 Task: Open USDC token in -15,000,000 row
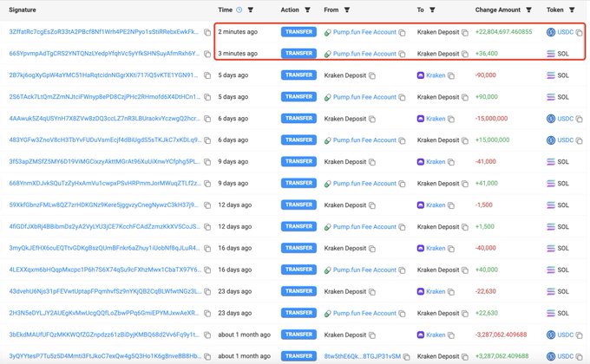click(x=565, y=119)
